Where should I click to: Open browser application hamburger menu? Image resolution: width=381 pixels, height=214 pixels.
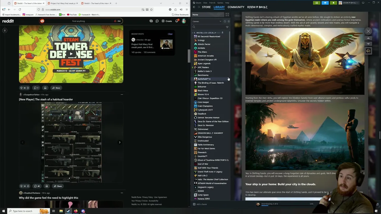[186, 10]
